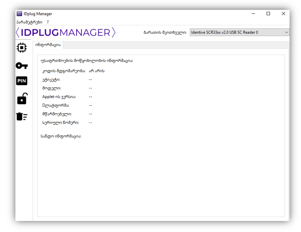Open the unlock padlock section
The width and height of the screenshot is (301, 232).
tap(22, 99)
